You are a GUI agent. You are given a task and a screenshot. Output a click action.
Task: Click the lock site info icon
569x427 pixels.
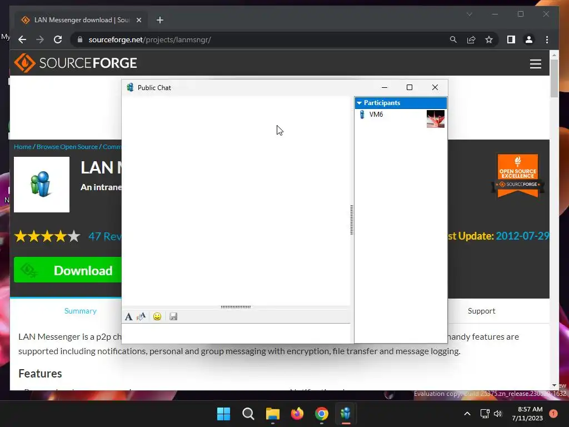[x=80, y=39]
